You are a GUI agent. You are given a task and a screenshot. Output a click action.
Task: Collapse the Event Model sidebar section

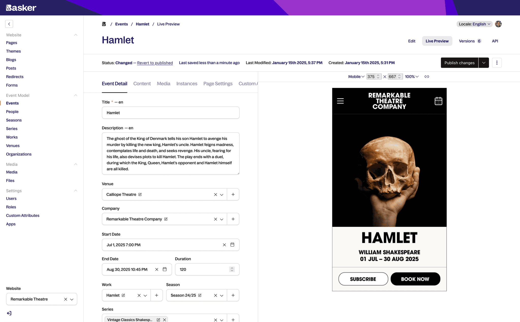(76, 95)
